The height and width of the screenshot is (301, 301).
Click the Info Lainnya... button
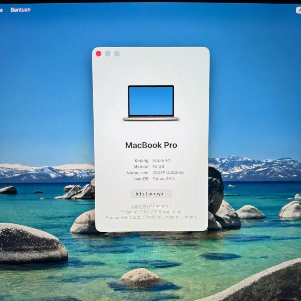151,194
